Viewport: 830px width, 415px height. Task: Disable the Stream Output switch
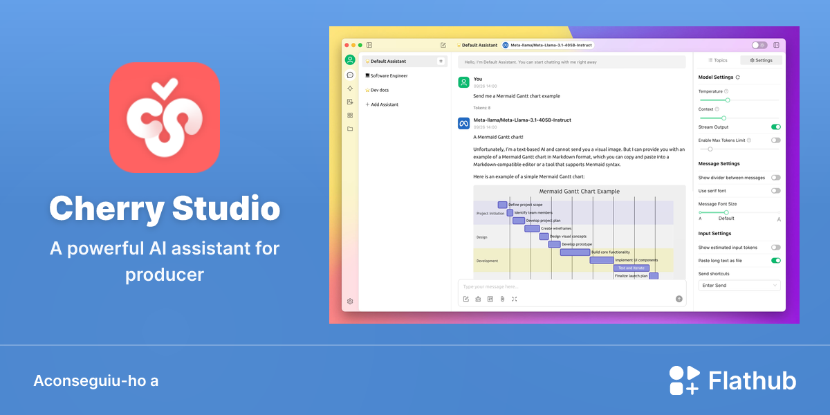(776, 127)
